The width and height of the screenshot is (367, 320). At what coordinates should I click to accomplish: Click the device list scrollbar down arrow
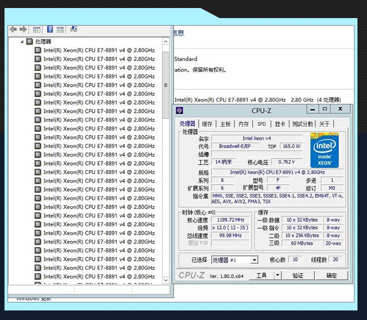point(166,280)
